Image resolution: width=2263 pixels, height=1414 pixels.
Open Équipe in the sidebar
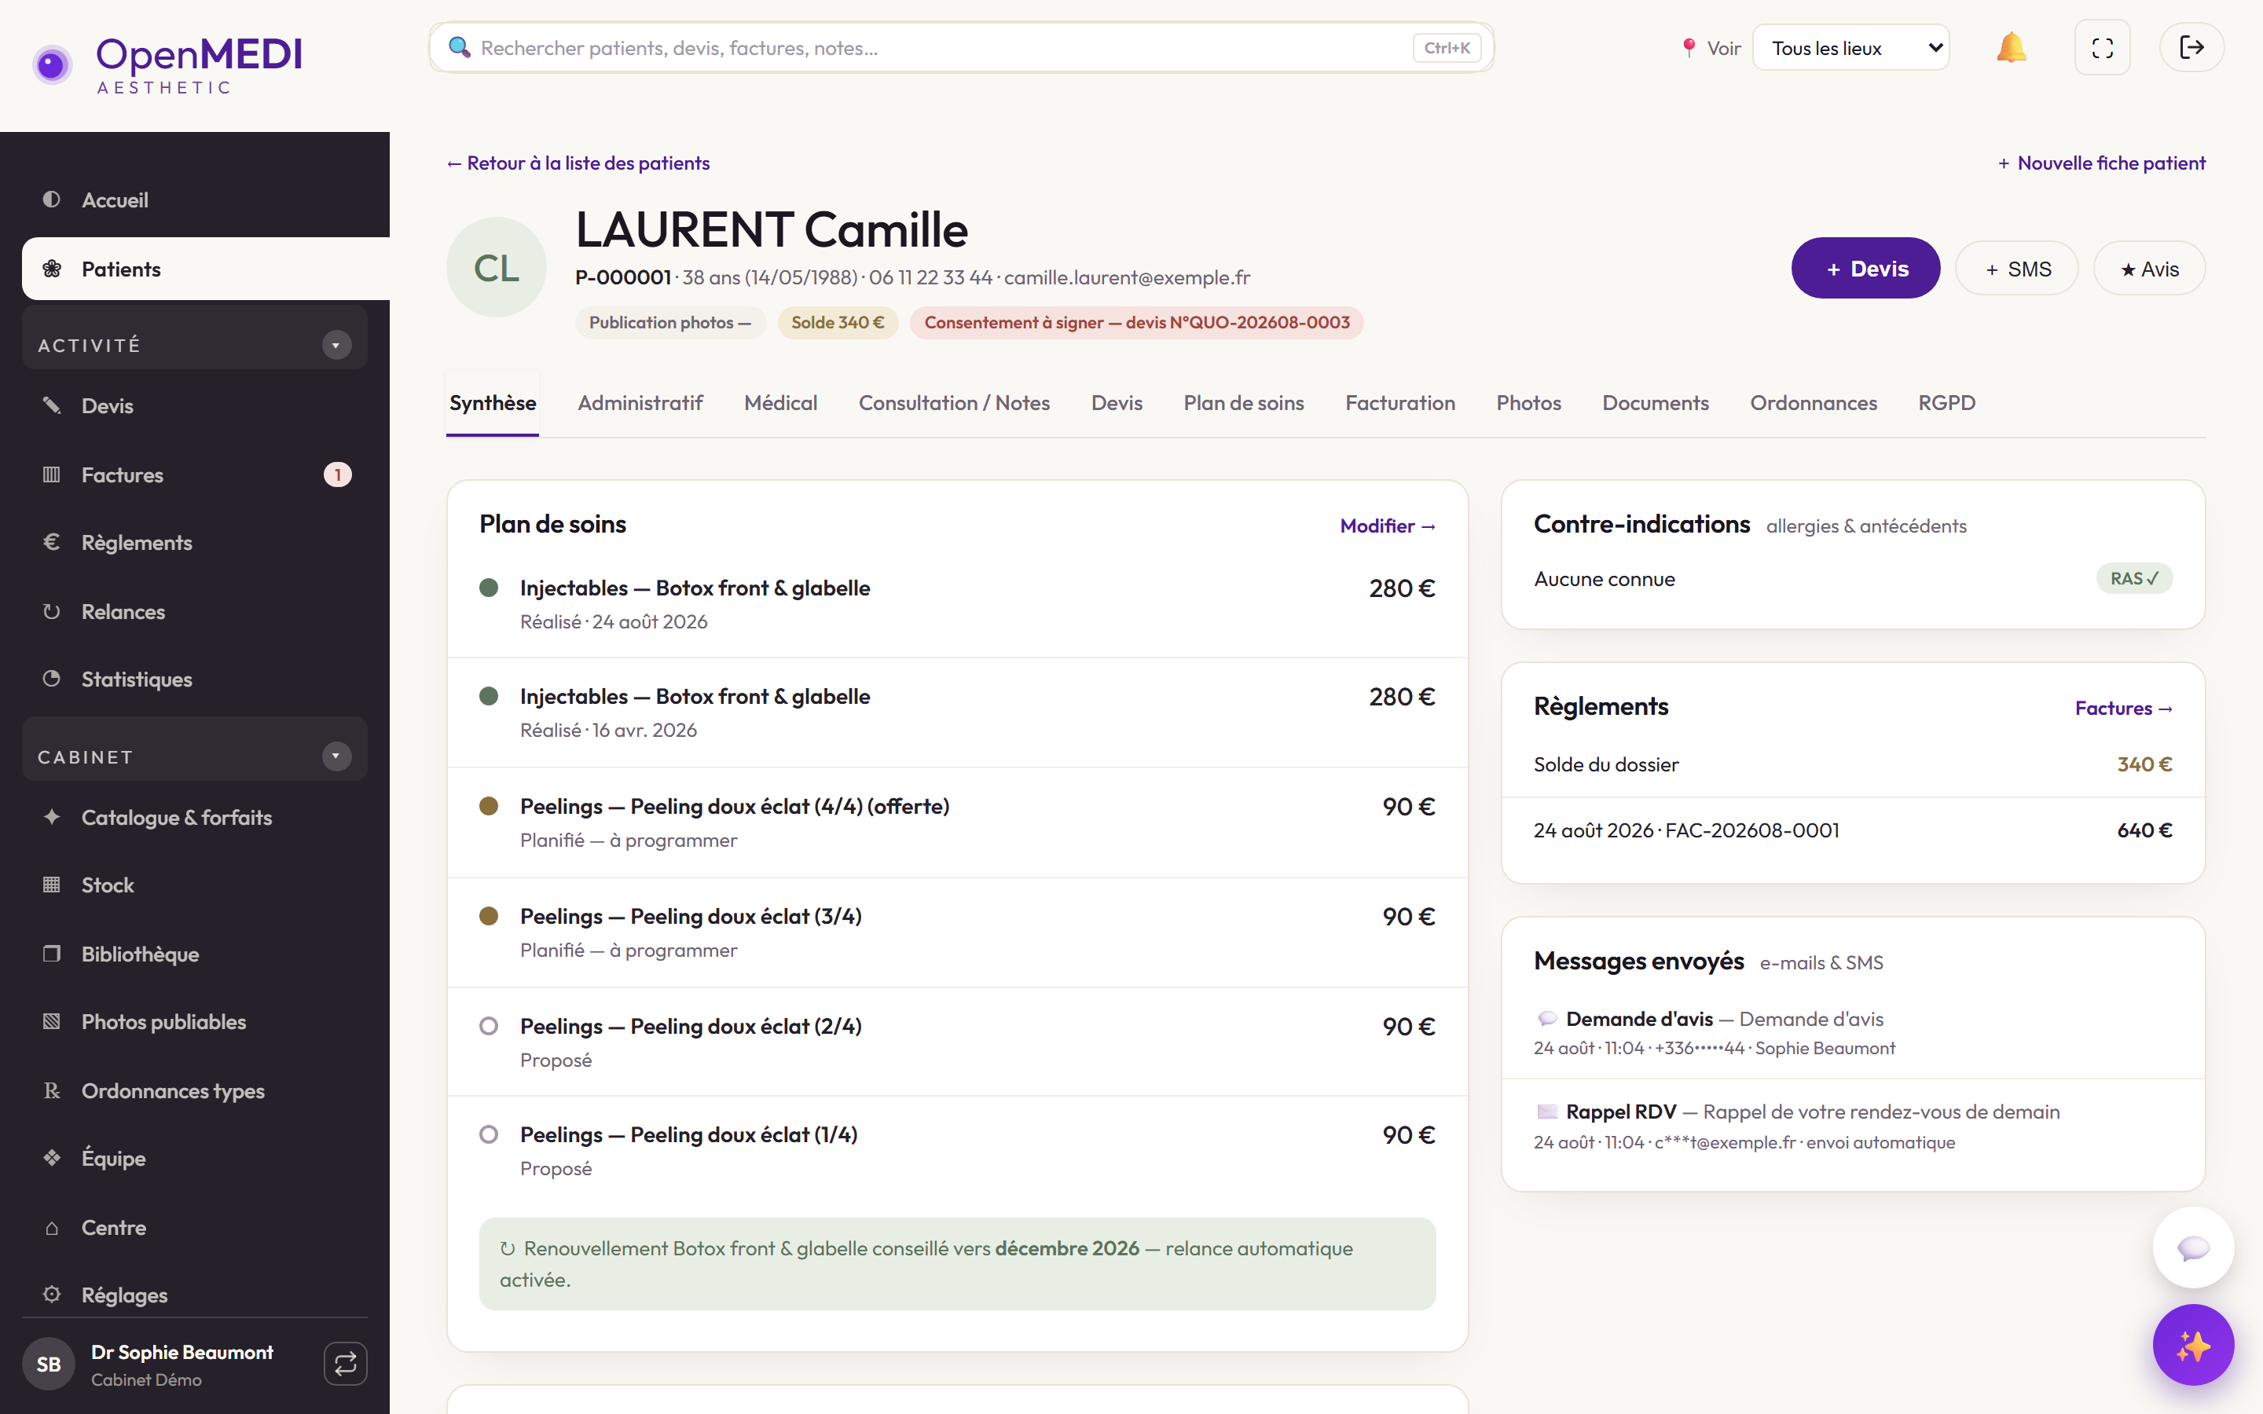[195, 1158]
